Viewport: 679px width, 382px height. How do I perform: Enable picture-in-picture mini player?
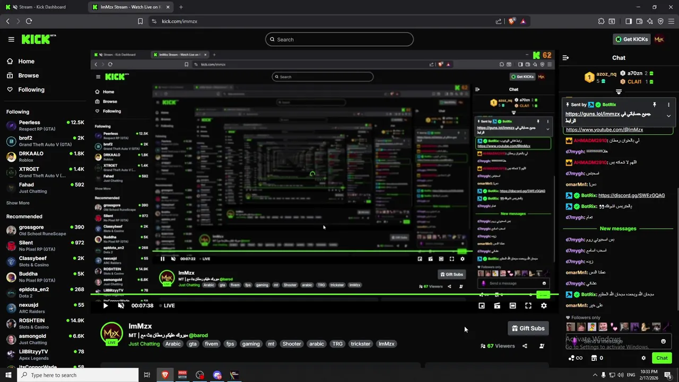[x=482, y=306]
